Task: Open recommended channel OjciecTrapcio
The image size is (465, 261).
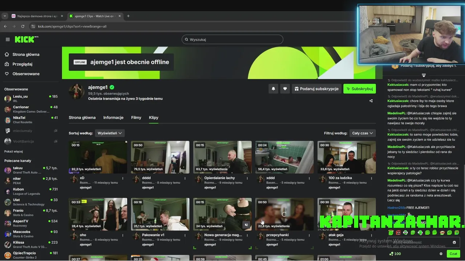Action: [x=31, y=255]
